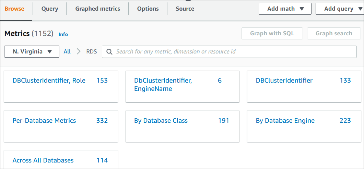Open the N. Virginia region dropdown
Image resolution: width=364 pixels, height=169 pixels.
[x=32, y=52]
